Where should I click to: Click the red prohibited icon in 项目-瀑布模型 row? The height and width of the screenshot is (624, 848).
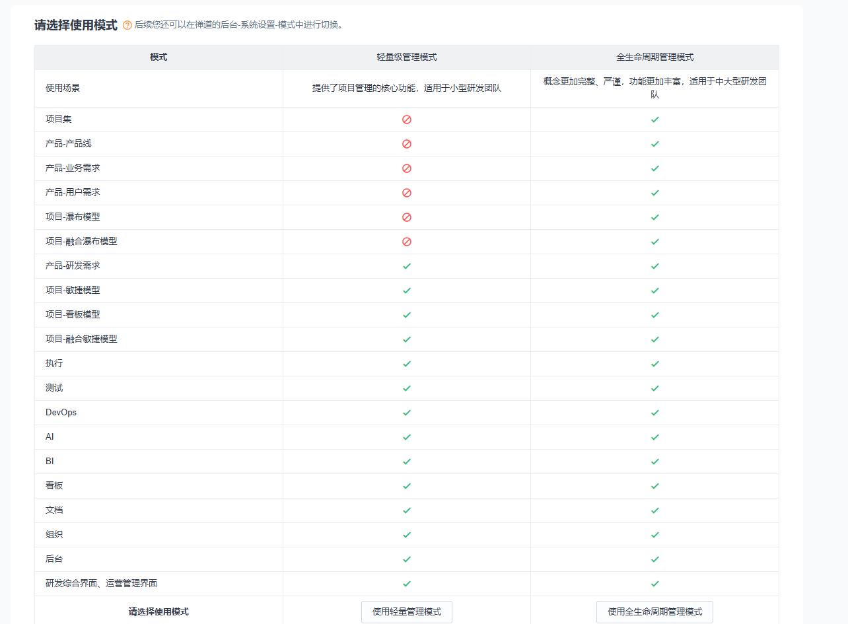point(407,217)
